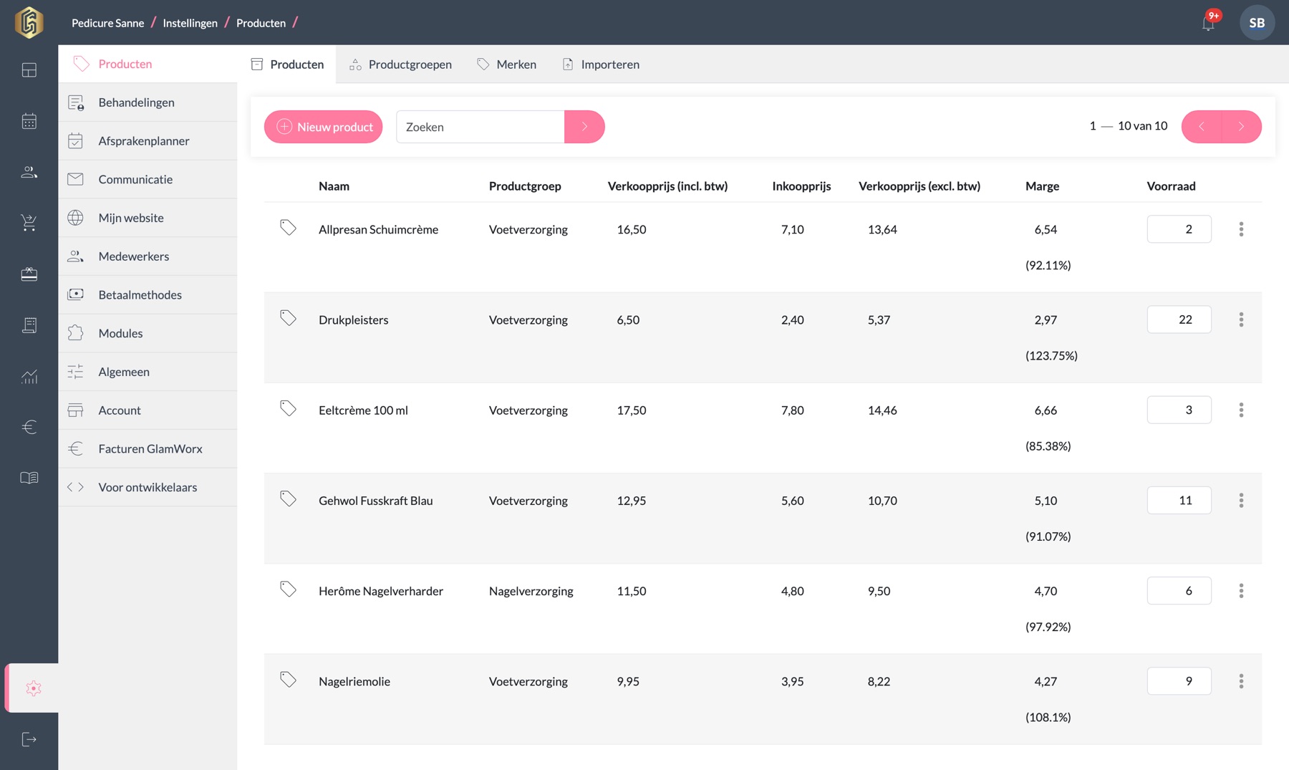Open the customers icon in left rail
The image size is (1289, 770).
coord(29,172)
